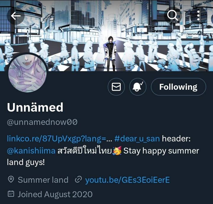Click the party face emoji in bio
Image resolution: width=213 pixels, height=204 pixels.
[x=117, y=151]
